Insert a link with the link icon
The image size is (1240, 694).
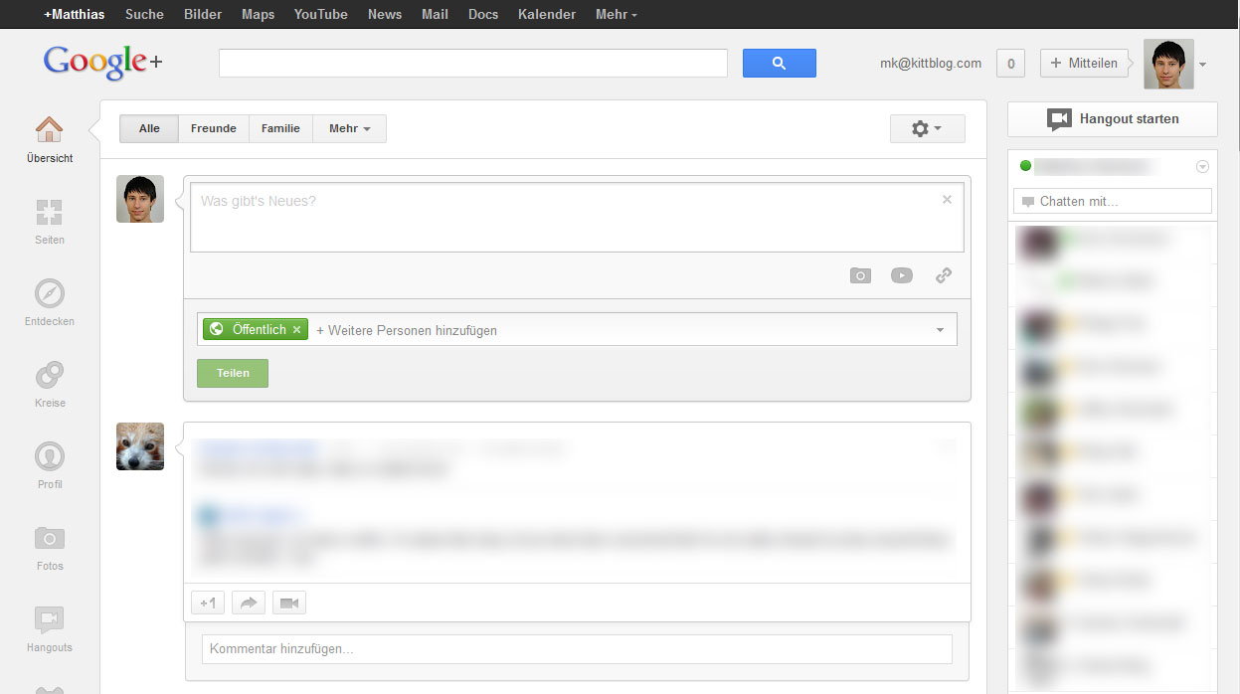(x=943, y=275)
